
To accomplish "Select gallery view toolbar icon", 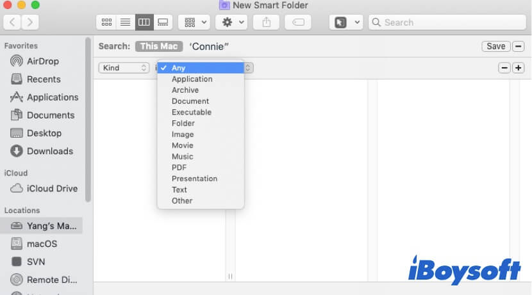I will click(163, 22).
